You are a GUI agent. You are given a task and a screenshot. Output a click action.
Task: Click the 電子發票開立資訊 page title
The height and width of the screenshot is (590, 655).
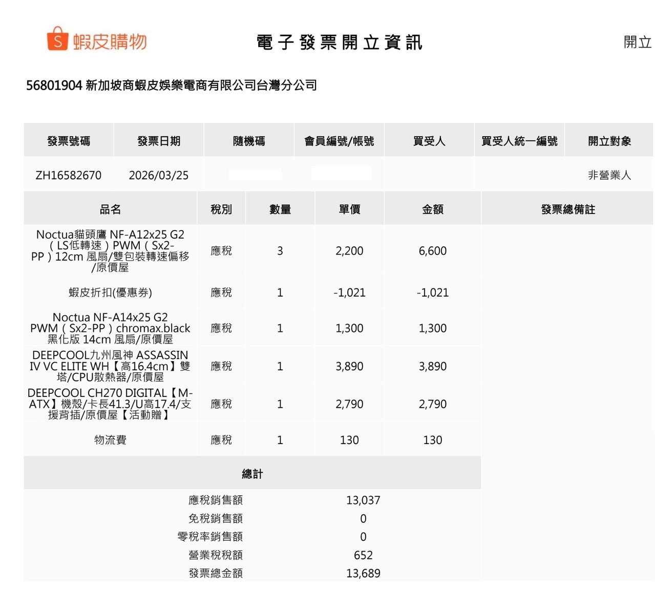[x=340, y=43]
